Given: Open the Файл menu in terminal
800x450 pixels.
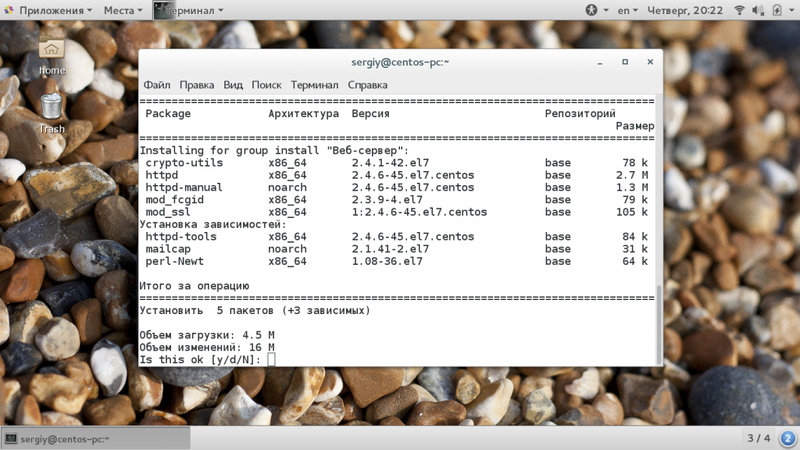Looking at the screenshot, I should pyautogui.click(x=156, y=84).
